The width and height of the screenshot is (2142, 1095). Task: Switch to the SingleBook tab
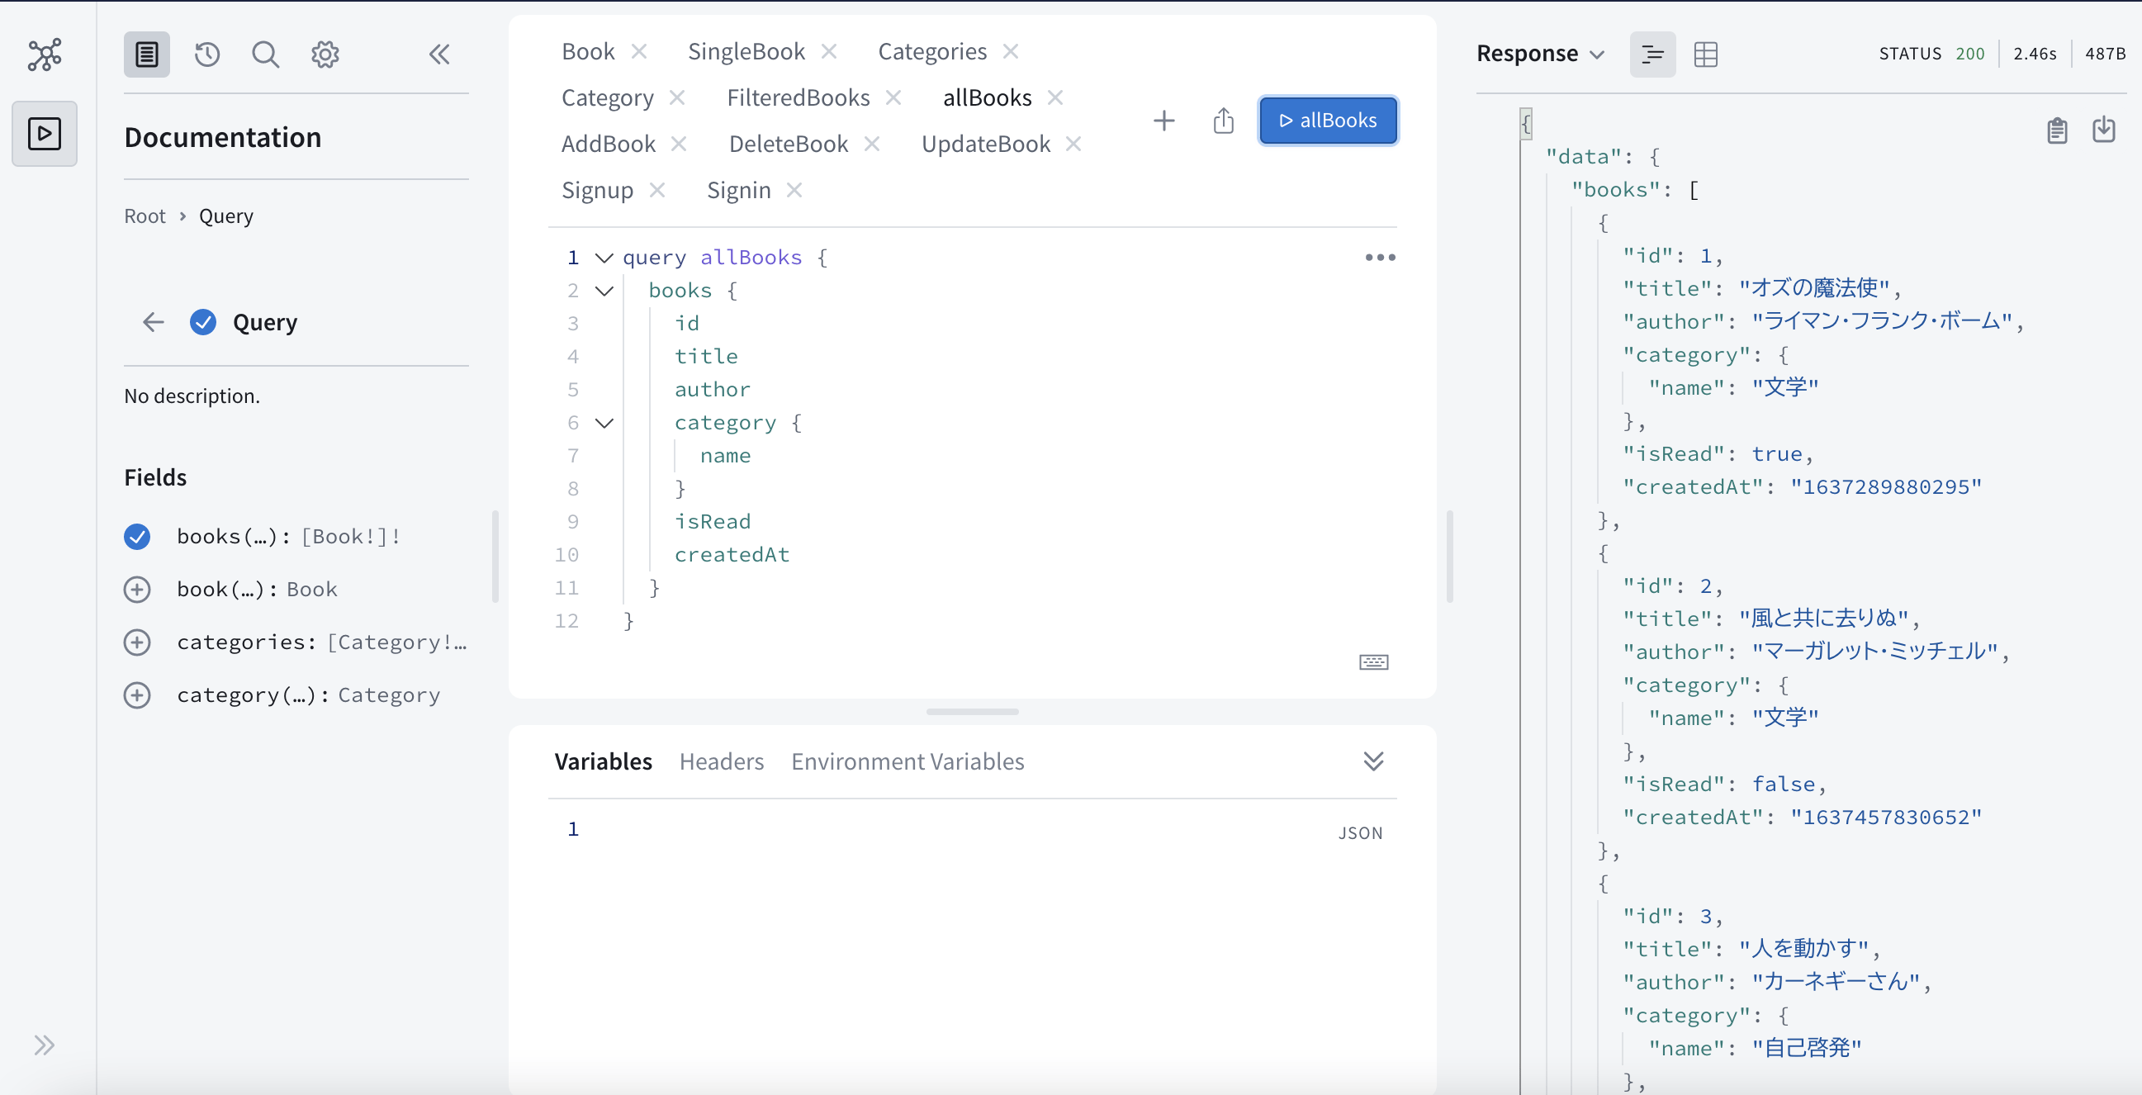[746, 51]
